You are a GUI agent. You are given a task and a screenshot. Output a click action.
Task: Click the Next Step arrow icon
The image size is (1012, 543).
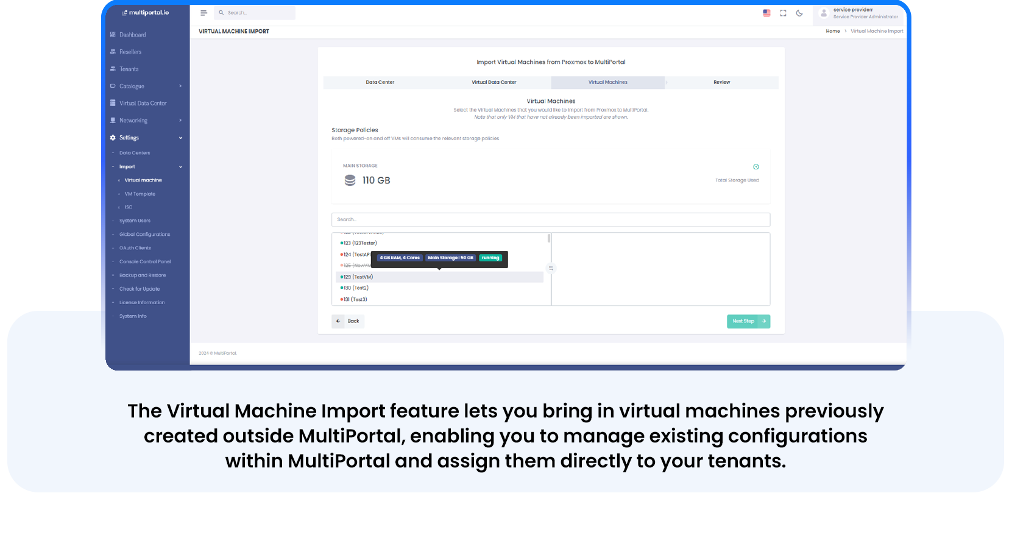pos(764,321)
